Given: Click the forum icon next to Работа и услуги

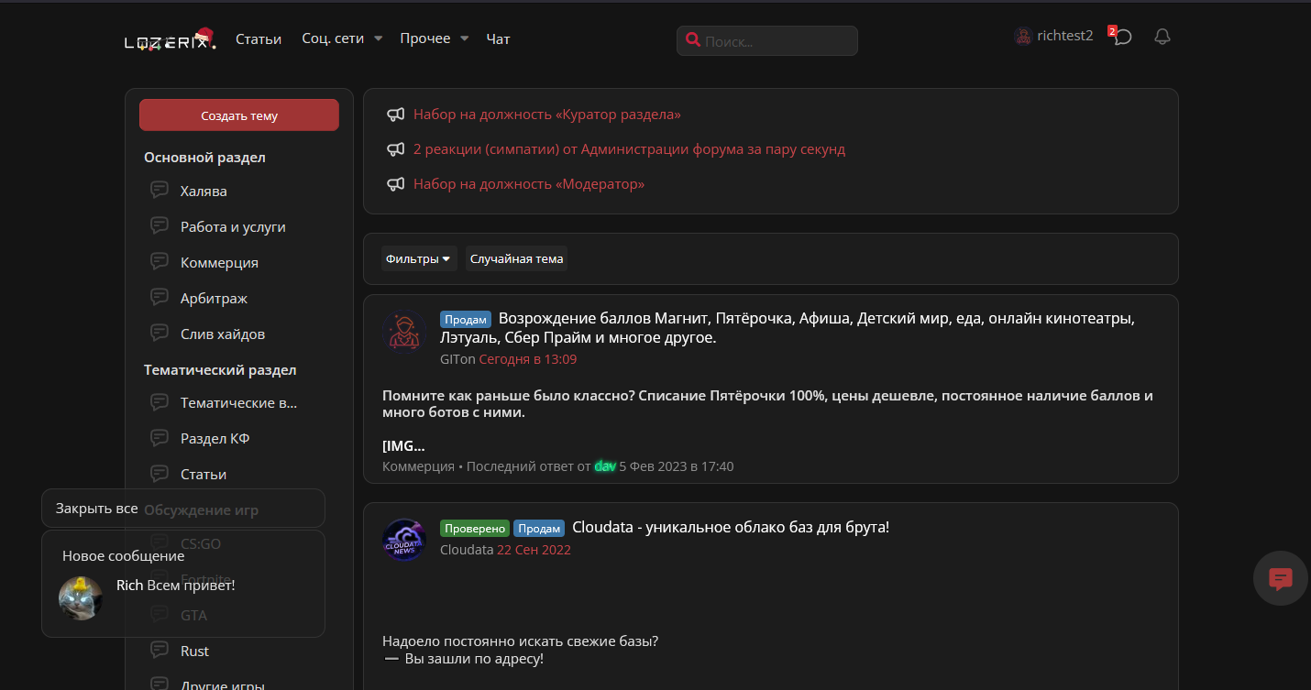Looking at the screenshot, I should click(x=160, y=226).
